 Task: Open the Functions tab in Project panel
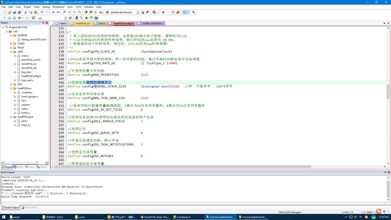point(30,167)
